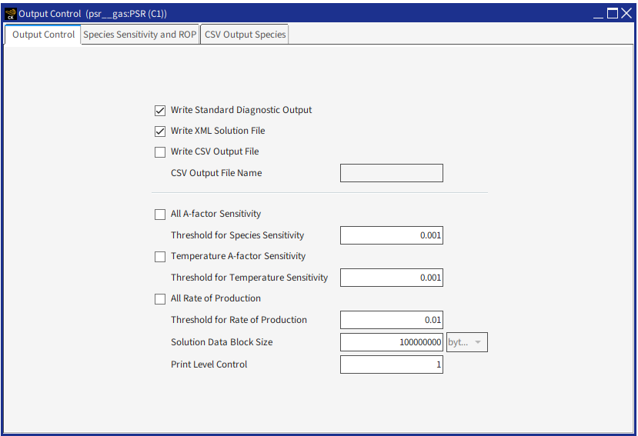Click the 'Write XML Solution File' label
The height and width of the screenshot is (436, 638).
[218, 131]
